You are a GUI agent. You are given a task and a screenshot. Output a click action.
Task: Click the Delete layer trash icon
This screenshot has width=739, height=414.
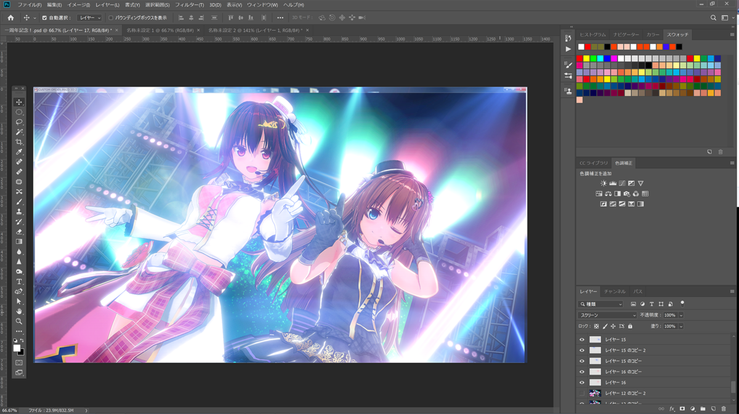click(x=723, y=408)
